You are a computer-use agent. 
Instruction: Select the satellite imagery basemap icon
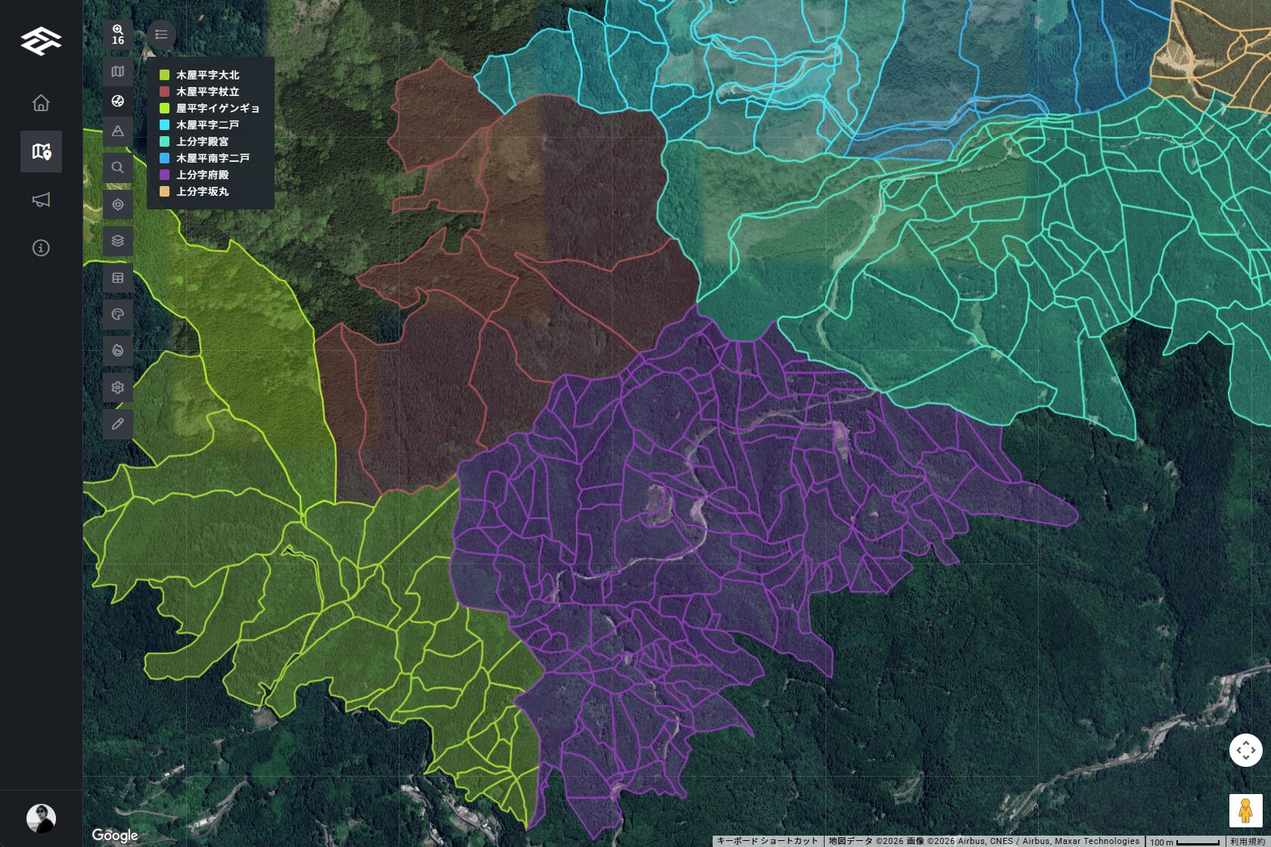click(117, 101)
